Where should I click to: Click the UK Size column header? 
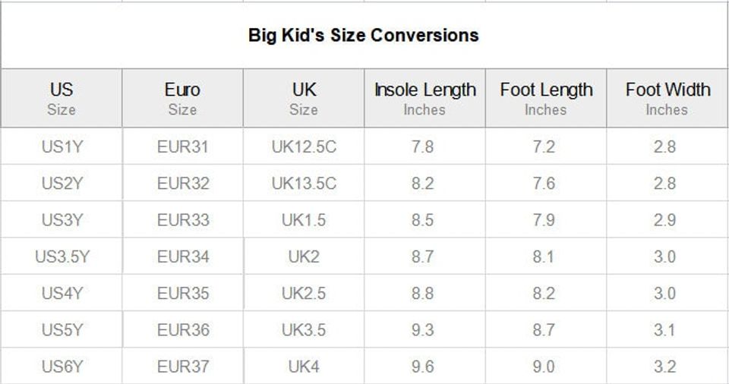(304, 99)
